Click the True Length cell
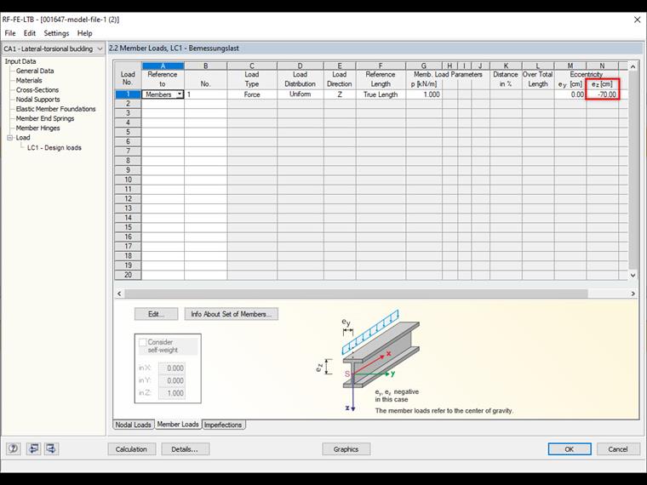The height and width of the screenshot is (485, 647). (381, 94)
